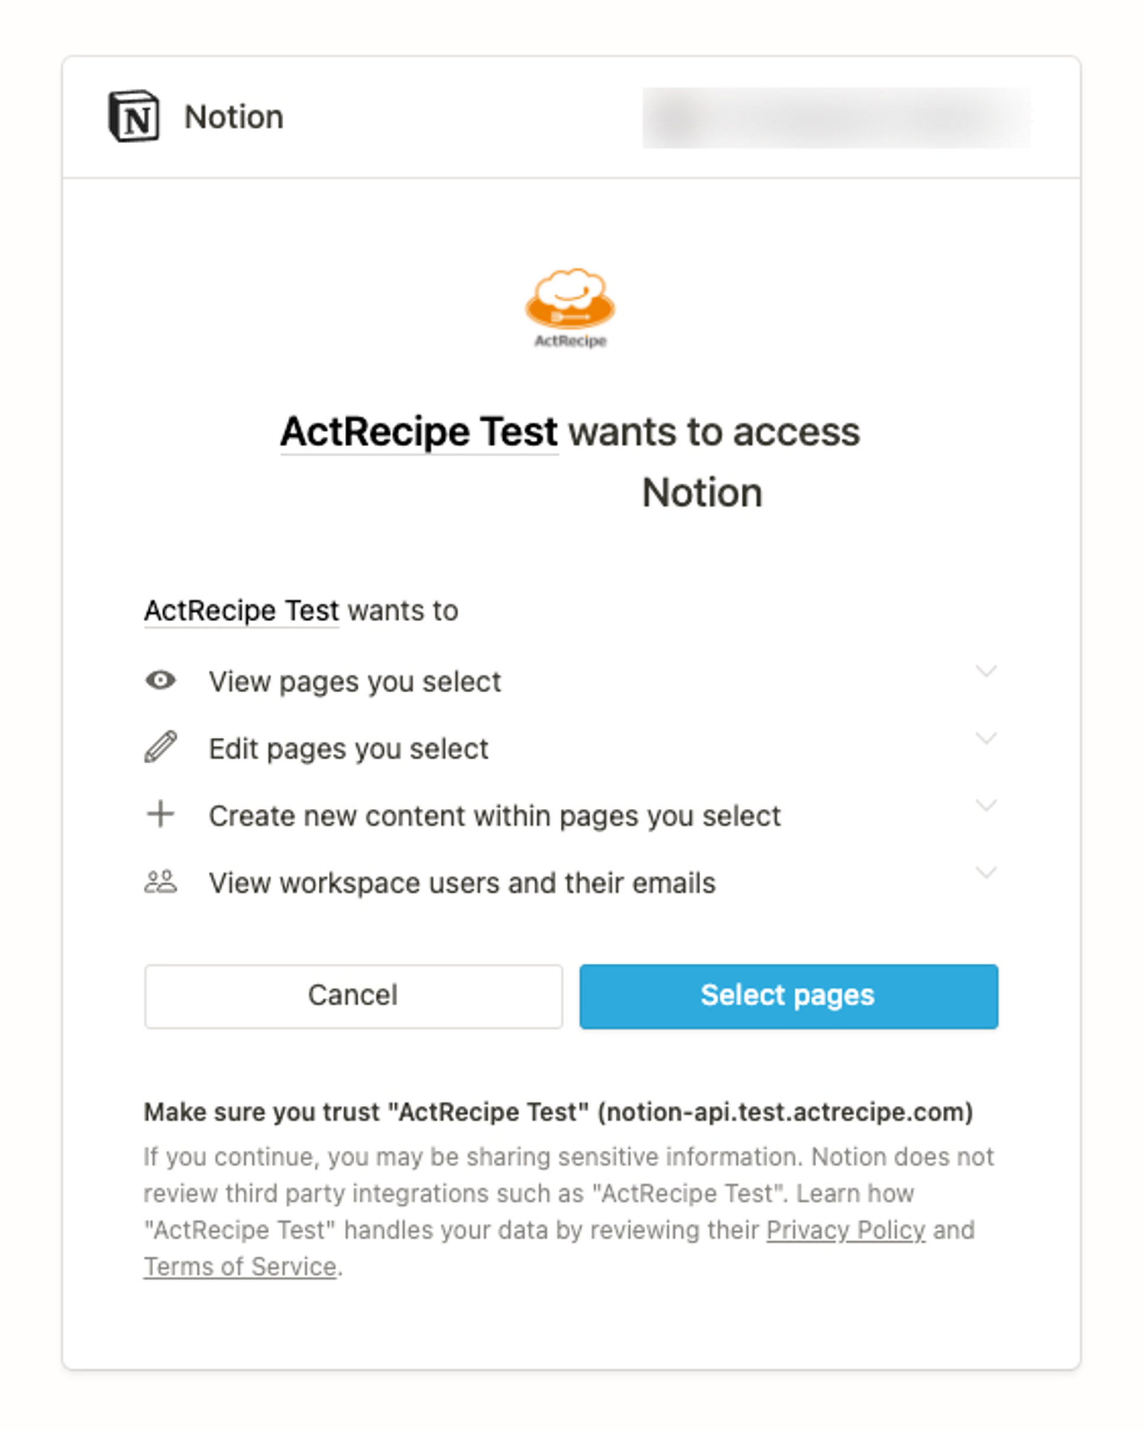Click ActRecipe Test link above permissions list
The height and width of the screenshot is (1430, 1145).
click(241, 610)
